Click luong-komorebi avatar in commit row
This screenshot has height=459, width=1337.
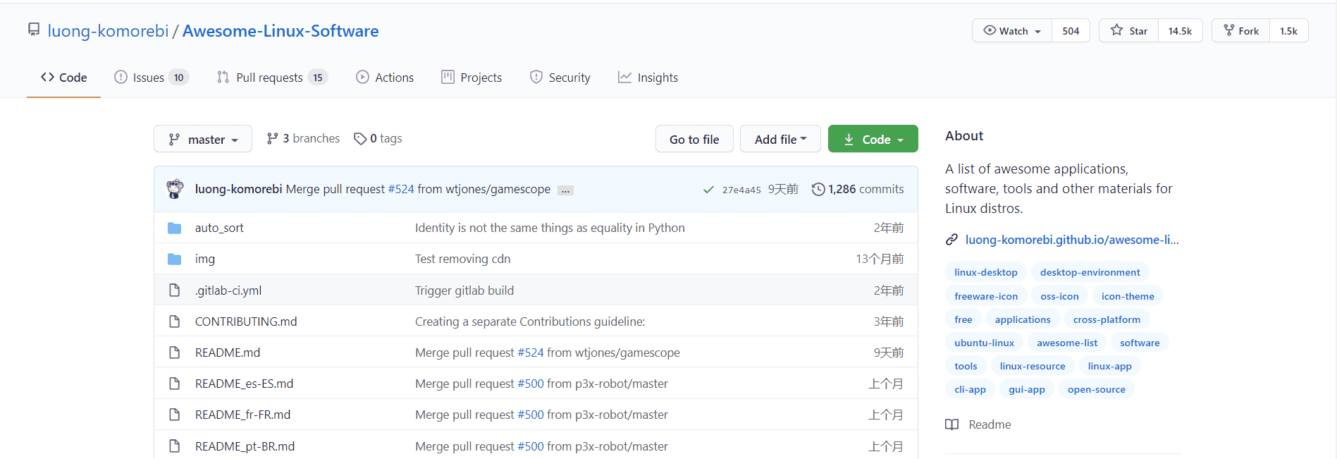175,188
